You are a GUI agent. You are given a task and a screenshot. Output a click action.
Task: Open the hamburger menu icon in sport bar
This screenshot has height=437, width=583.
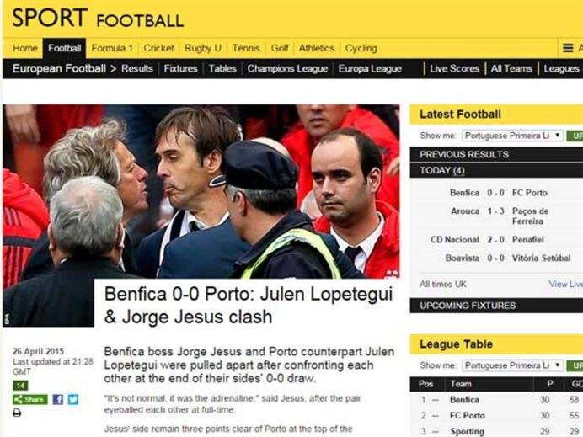[567, 48]
